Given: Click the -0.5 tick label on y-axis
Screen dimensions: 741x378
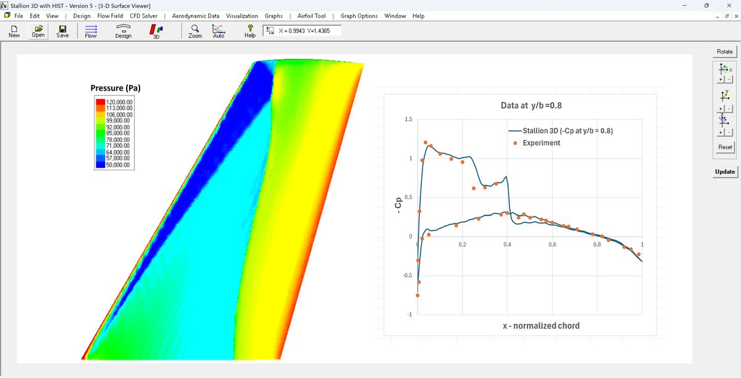Looking at the screenshot, I should (x=406, y=276).
